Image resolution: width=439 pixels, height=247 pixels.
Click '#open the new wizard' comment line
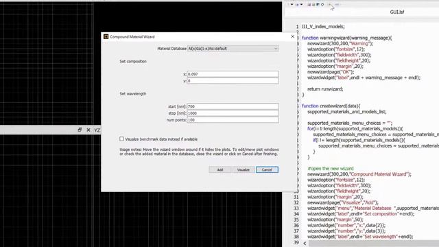[x=331, y=169]
